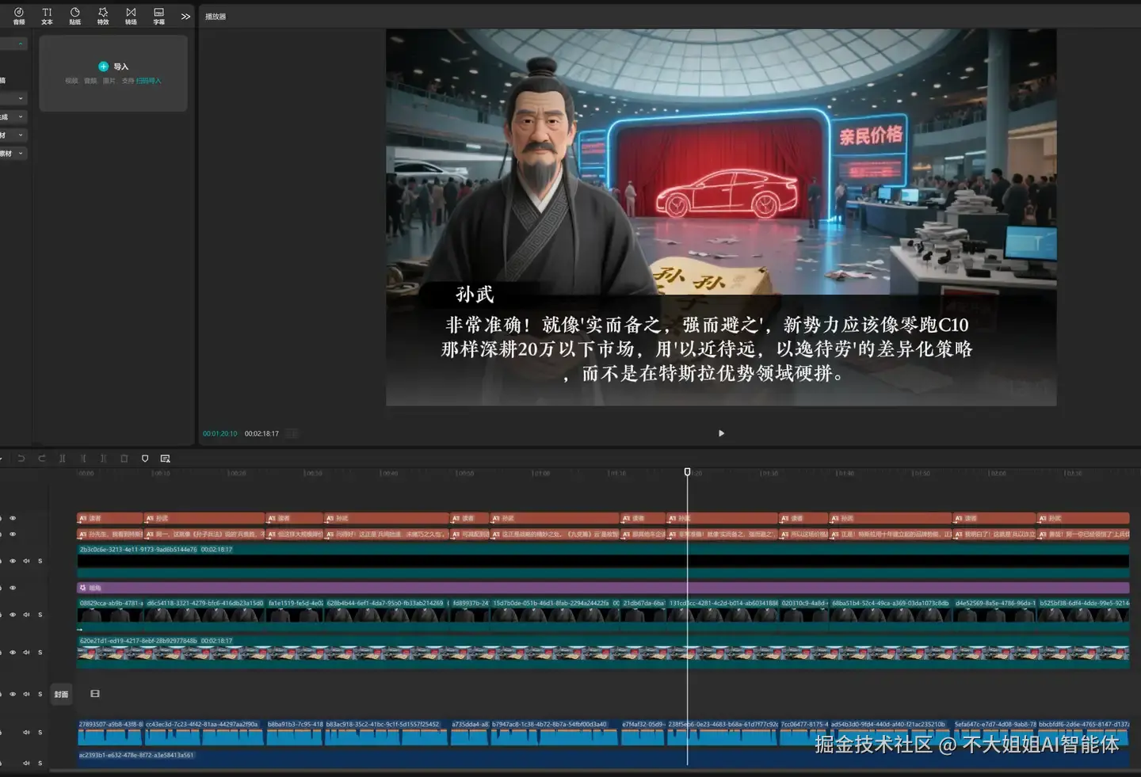The width and height of the screenshot is (1141, 777).
Task: Click the 00:10 mark on the timeline ruler
Action: (161, 474)
